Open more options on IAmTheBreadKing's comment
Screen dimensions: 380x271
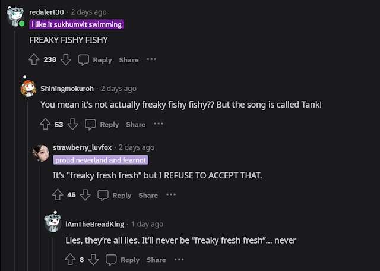(x=179, y=260)
